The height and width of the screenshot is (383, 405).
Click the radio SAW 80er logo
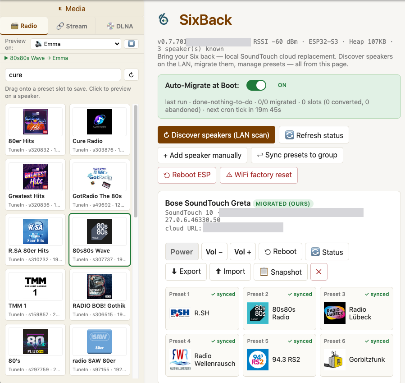point(100,341)
